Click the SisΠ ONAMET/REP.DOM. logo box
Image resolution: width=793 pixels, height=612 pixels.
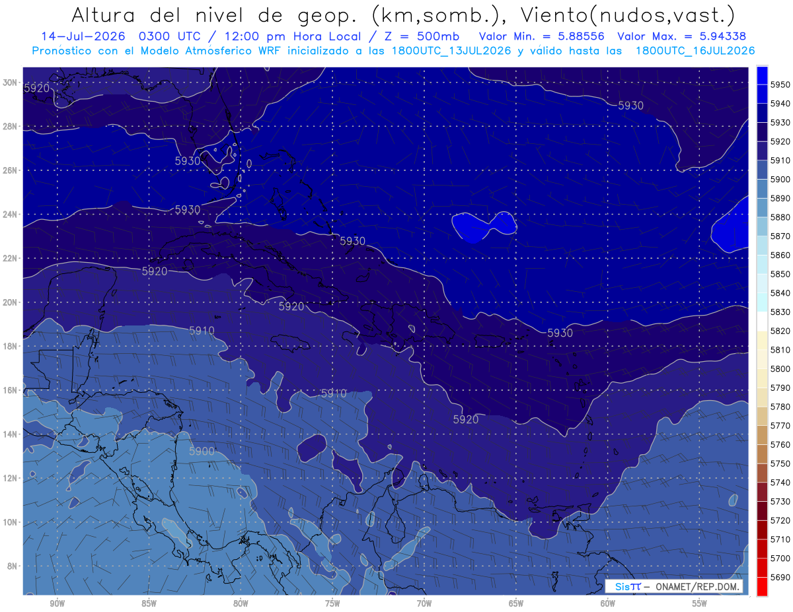(x=674, y=586)
